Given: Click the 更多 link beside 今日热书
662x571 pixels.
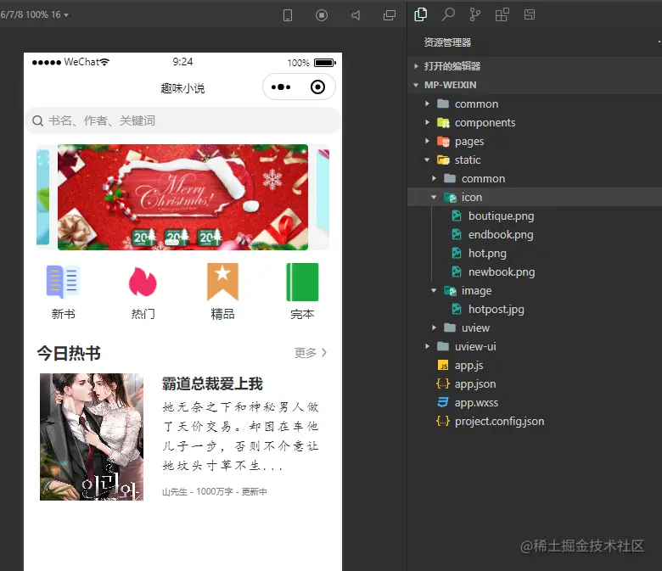Looking at the screenshot, I should 311,353.
